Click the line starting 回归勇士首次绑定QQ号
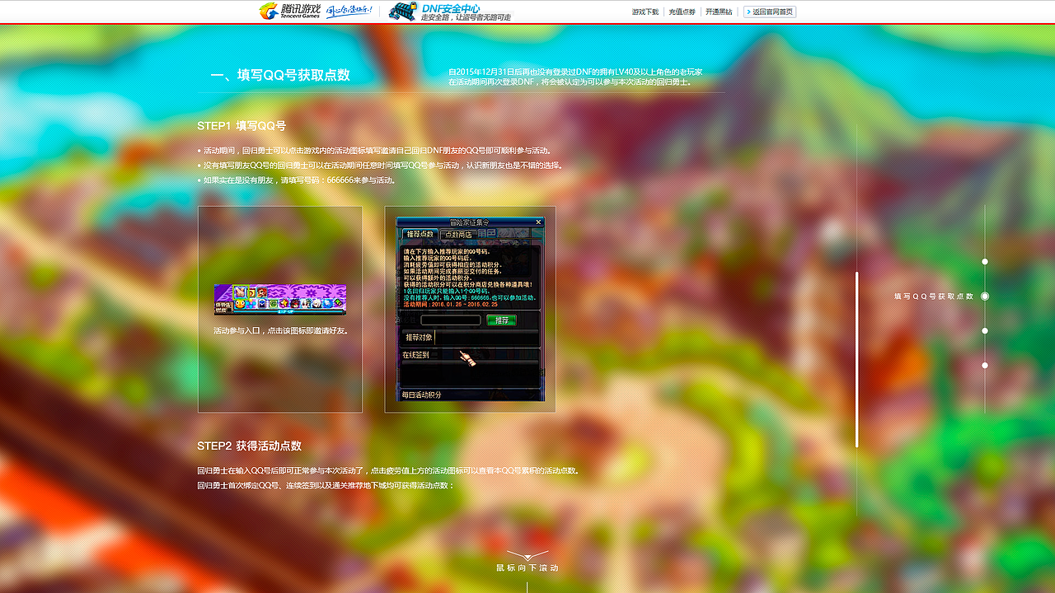Image resolution: width=1055 pixels, height=593 pixels. [326, 486]
